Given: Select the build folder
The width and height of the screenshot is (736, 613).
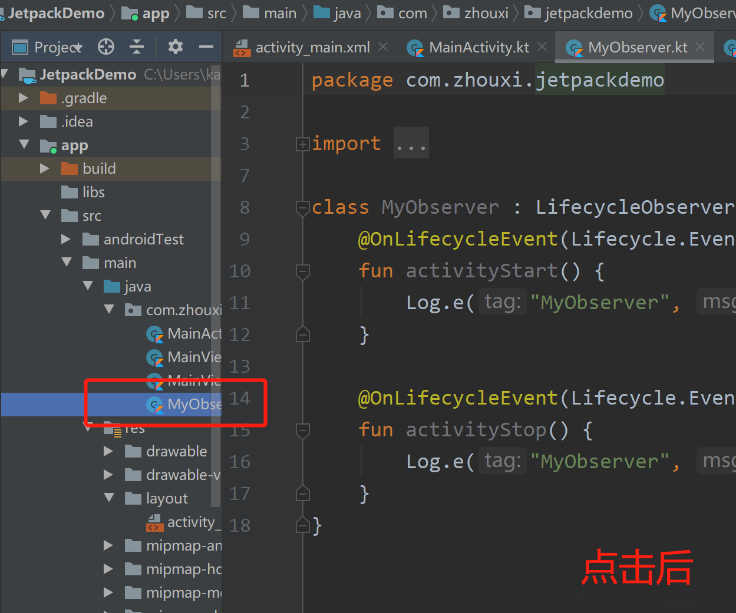Looking at the screenshot, I should click(x=111, y=168).
